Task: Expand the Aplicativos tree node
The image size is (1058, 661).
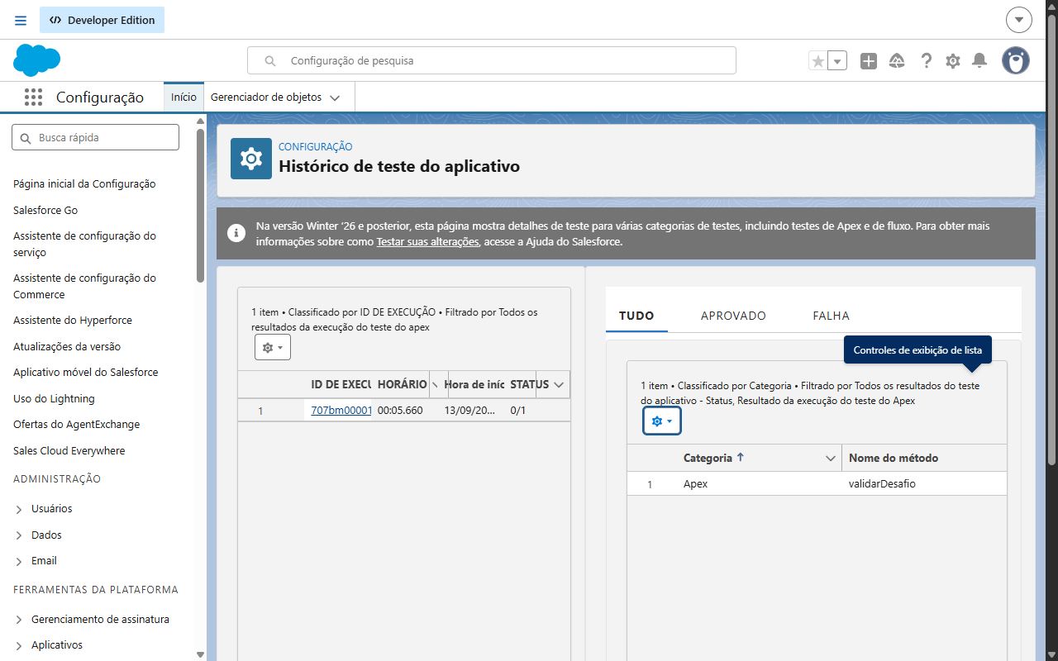Action: pyautogui.click(x=19, y=645)
